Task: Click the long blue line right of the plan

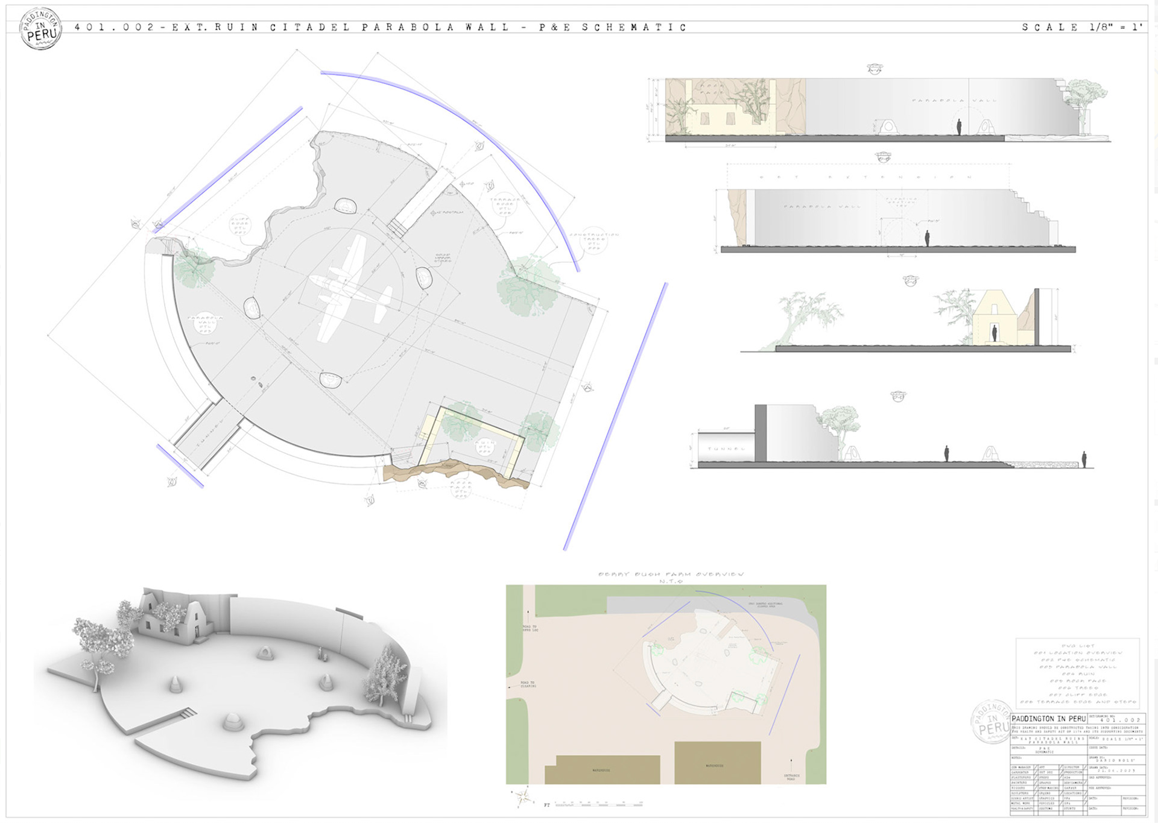Action: coord(615,416)
